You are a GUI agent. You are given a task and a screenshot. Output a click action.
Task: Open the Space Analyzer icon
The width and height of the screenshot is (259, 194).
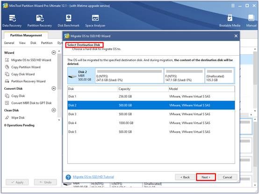pyautogui.click(x=95, y=18)
